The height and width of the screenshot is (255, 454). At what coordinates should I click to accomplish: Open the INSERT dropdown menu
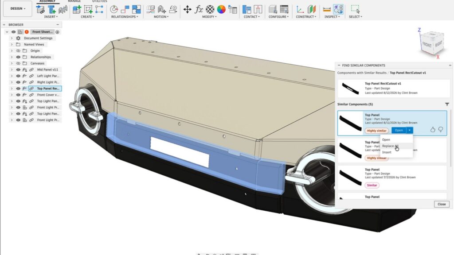click(51, 17)
